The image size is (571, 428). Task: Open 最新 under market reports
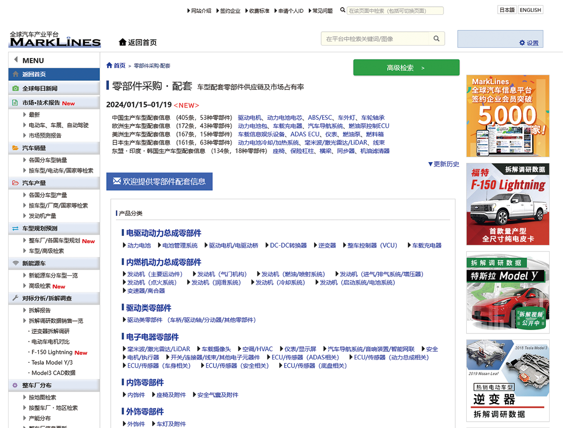[34, 115]
